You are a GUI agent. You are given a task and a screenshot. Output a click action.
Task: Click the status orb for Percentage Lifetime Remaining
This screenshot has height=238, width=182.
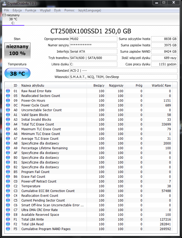pyautogui.click(x=8, y=148)
